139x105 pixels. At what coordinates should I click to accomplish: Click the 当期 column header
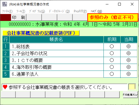(129, 39)
